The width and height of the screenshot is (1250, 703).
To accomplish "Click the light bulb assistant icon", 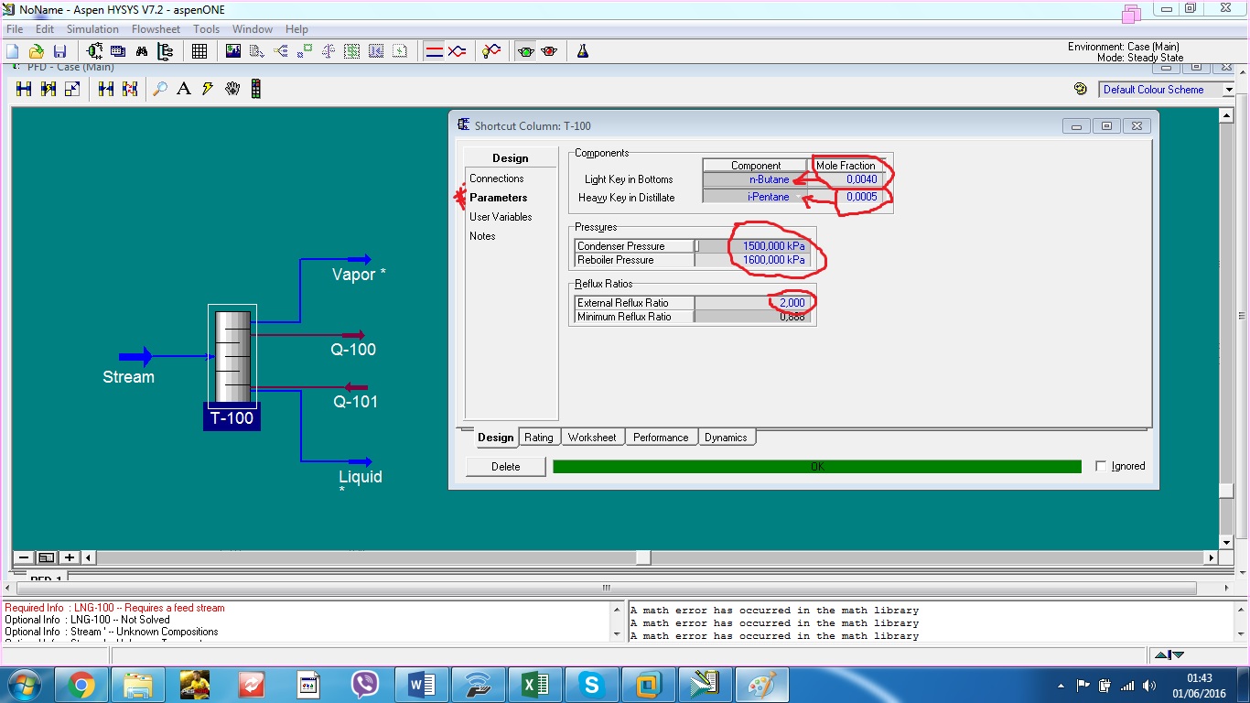I will 491,51.
